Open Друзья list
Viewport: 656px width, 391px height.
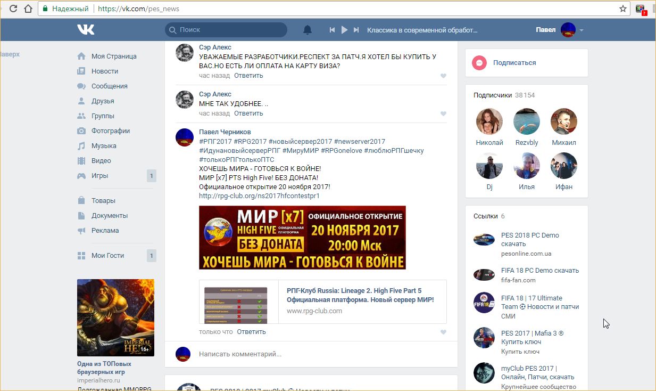pos(103,101)
